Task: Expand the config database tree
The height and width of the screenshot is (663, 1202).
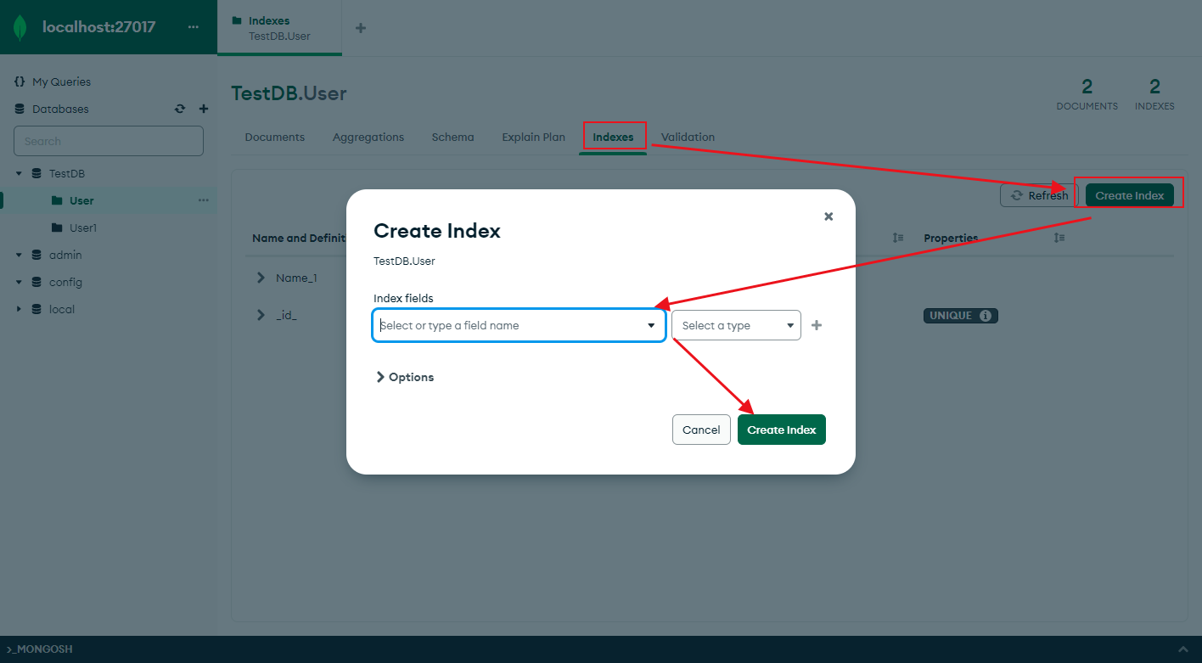Action: [19, 282]
